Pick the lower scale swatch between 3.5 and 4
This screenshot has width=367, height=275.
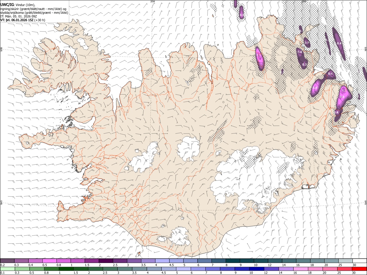click(x=139, y=269)
